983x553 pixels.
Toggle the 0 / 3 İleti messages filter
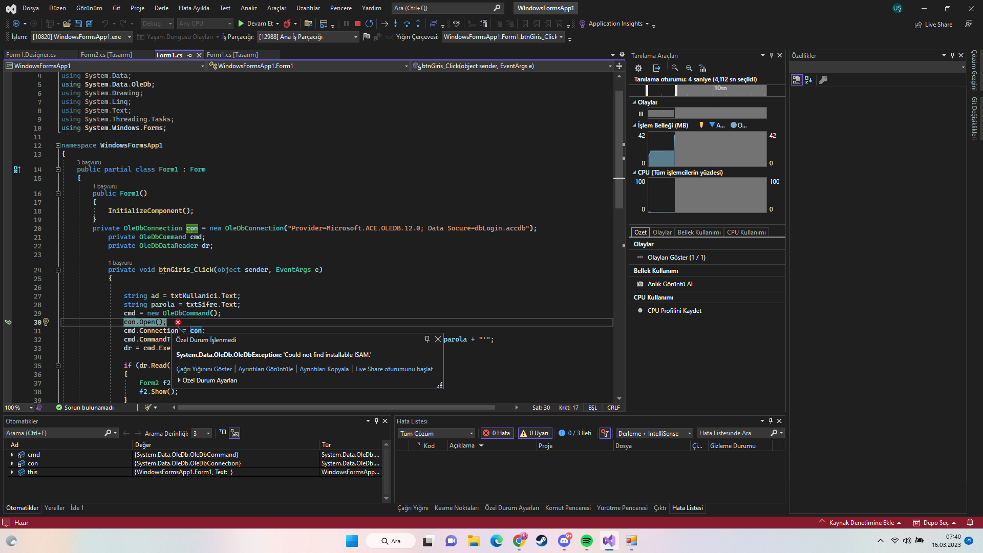[x=575, y=433]
